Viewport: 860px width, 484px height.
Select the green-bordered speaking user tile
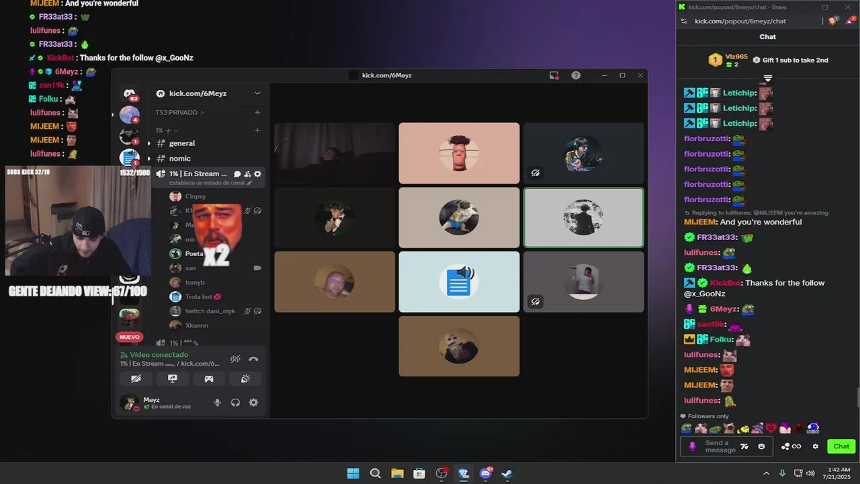click(583, 217)
